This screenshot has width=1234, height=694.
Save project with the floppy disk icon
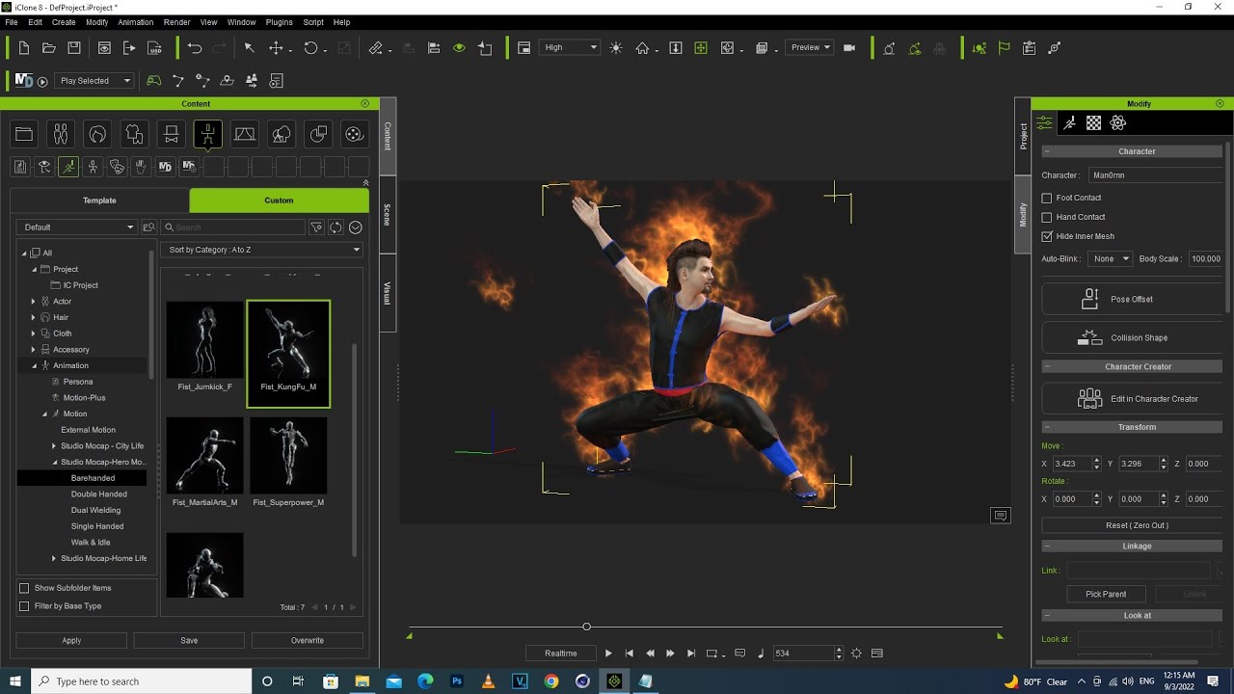(74, 48)
